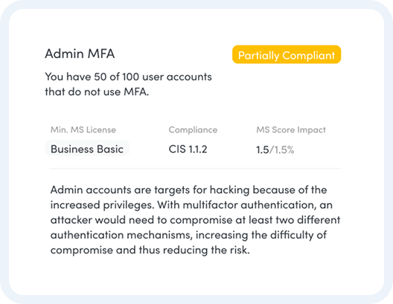
Task: Click the horizontal divider under license details
Action: 194,169
